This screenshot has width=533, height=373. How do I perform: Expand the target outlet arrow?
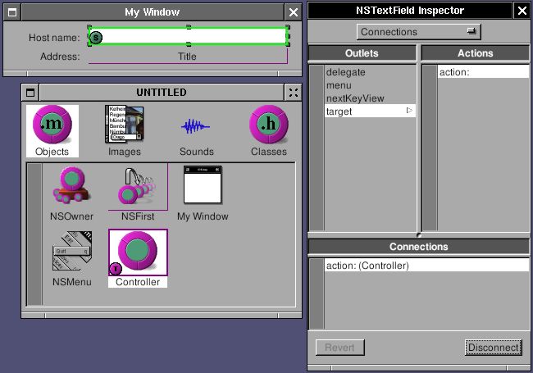410,111
